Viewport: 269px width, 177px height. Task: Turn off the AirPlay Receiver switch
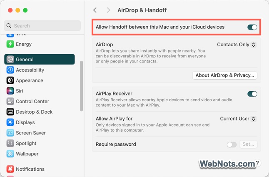[252, 94]
